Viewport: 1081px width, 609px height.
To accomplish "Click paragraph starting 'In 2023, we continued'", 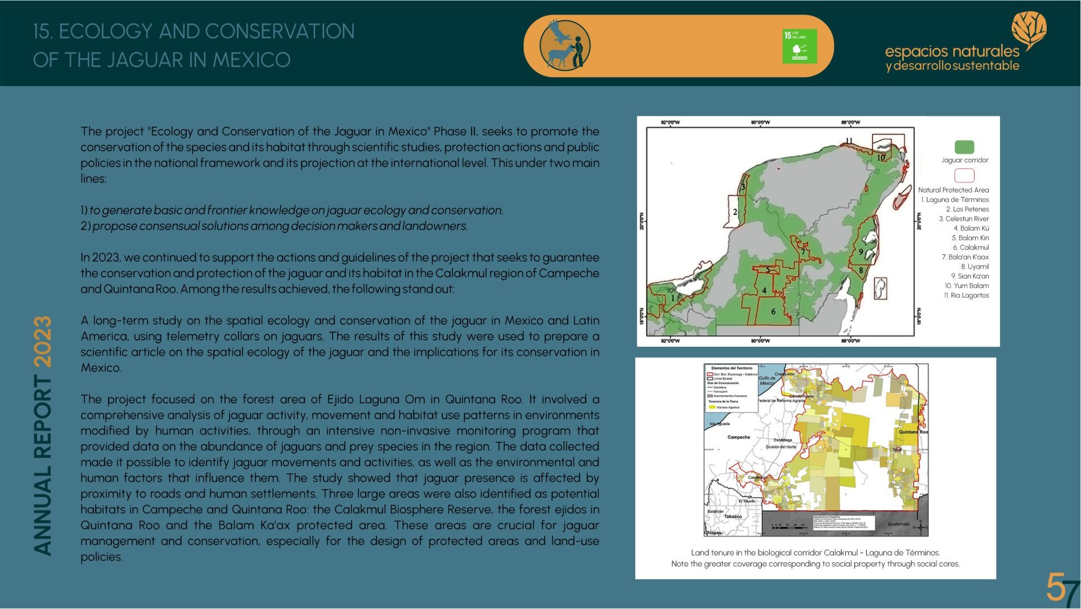I will click(x=340, y=273).
